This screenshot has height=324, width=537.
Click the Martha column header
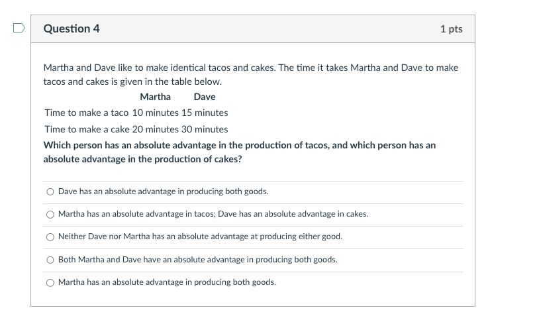(x=155, y=97)
